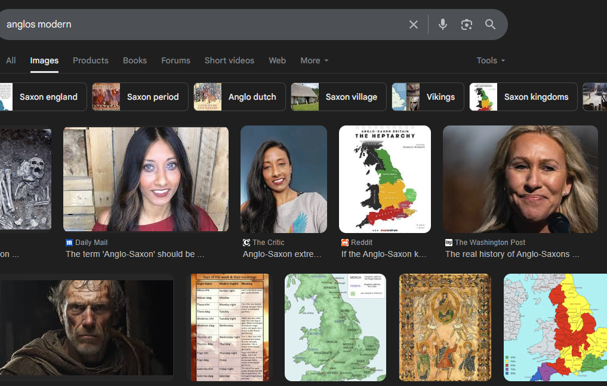Clear the search box with the X icon
Image resolution: width=607 pixels, height=386 pixels.
(x=414, y=24)
